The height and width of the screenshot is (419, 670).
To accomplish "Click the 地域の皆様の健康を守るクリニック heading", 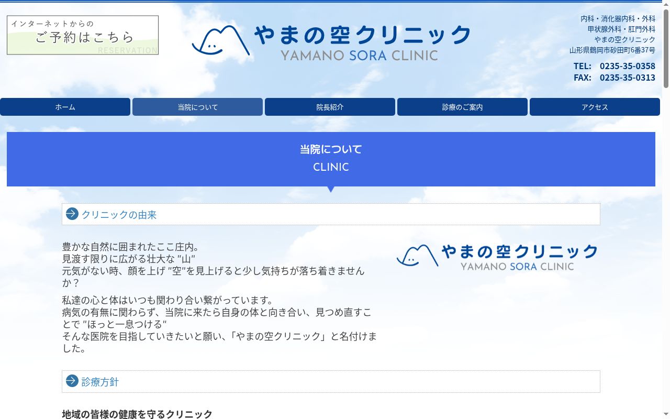I will pyautogui.click(x=137, y=414).
